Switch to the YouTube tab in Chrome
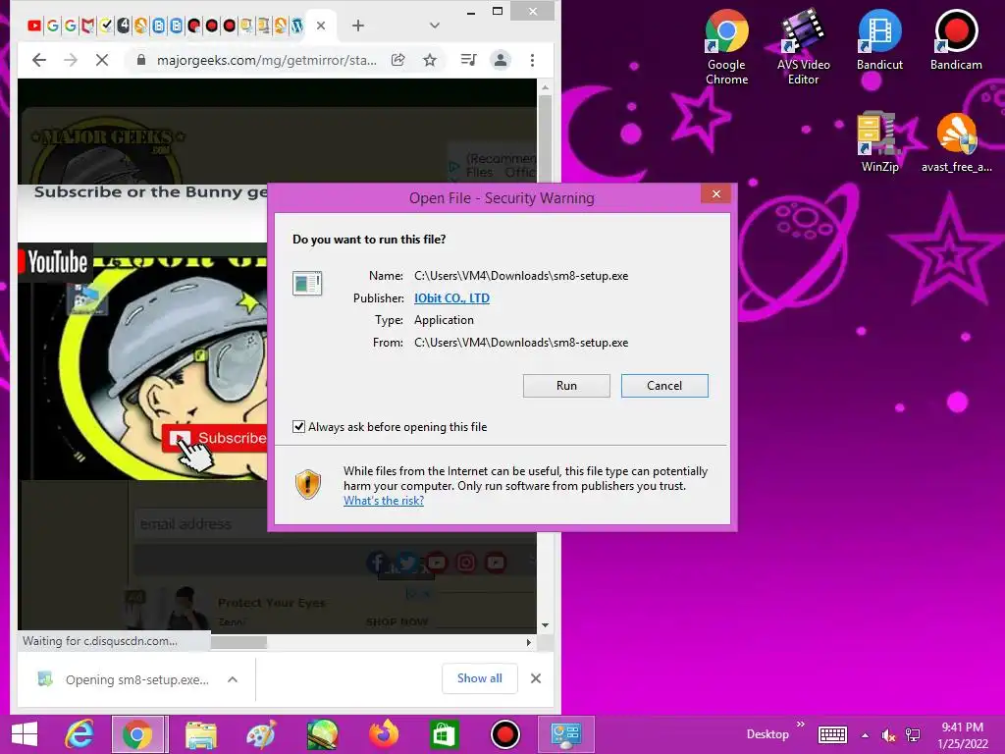 pos(34,26)
